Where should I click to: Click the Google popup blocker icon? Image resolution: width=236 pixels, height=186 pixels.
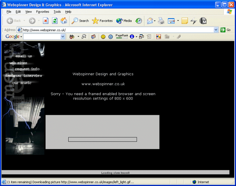tap(142, 36)
